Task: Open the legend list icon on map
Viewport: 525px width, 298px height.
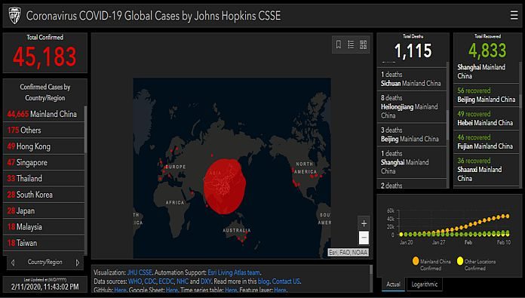Action: (x=351, y=45)
